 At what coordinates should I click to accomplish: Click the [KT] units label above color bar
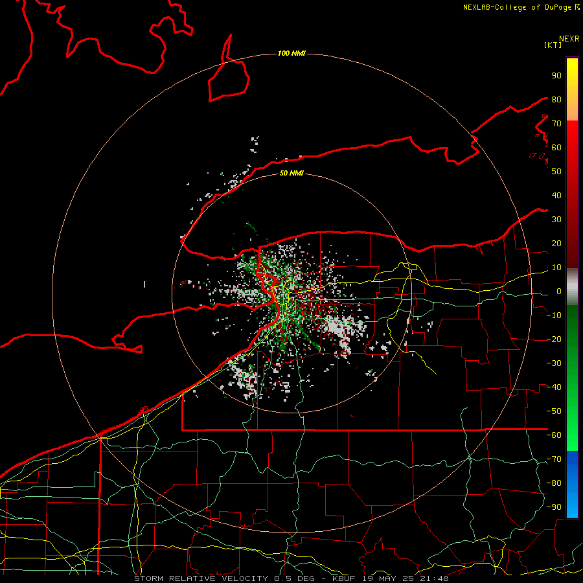click(x=553, y=45)
